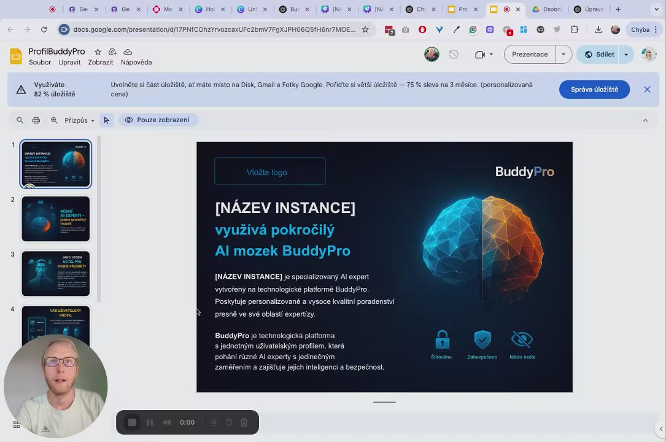The width and height of the screenshot is (666, 442).
Task: Start a video call via camera icon
Action: point(480,55)
